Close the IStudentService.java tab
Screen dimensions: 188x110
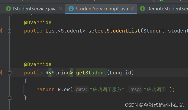point(61,9)
